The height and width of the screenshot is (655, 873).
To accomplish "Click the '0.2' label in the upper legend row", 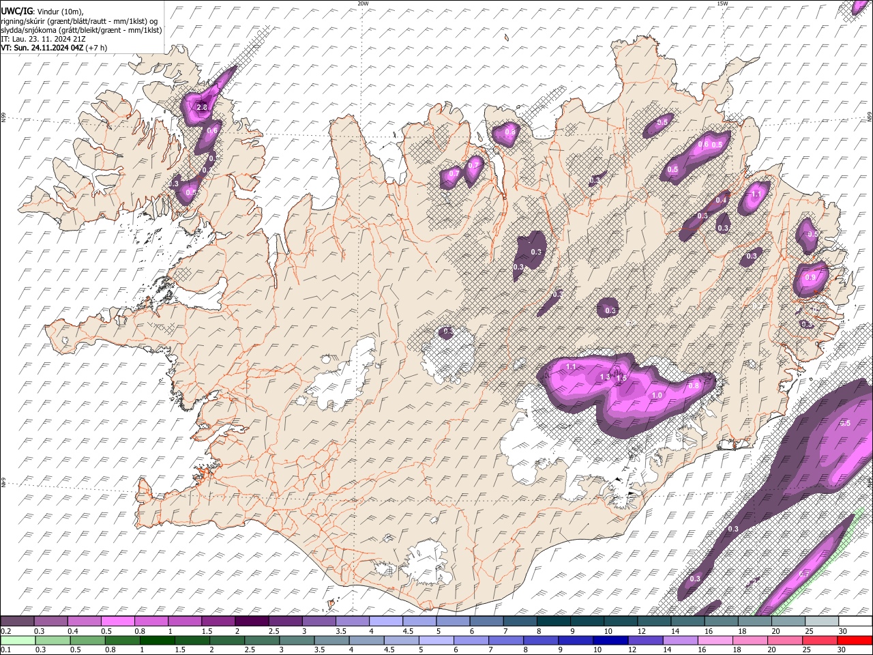I will pos(5,631).
